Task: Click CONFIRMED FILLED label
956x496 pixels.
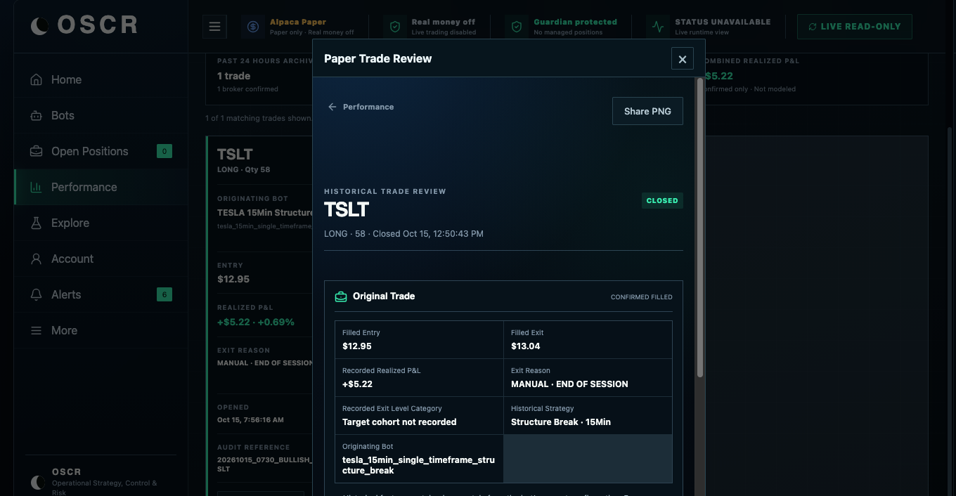Action: (641, 297)
